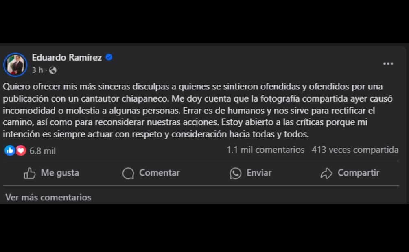Open the post's "3 h" timestamp
The image size is (409, 252).
(37, 70)
